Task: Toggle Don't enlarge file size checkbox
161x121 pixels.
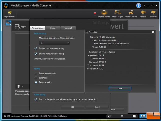Action: [36, 99]
